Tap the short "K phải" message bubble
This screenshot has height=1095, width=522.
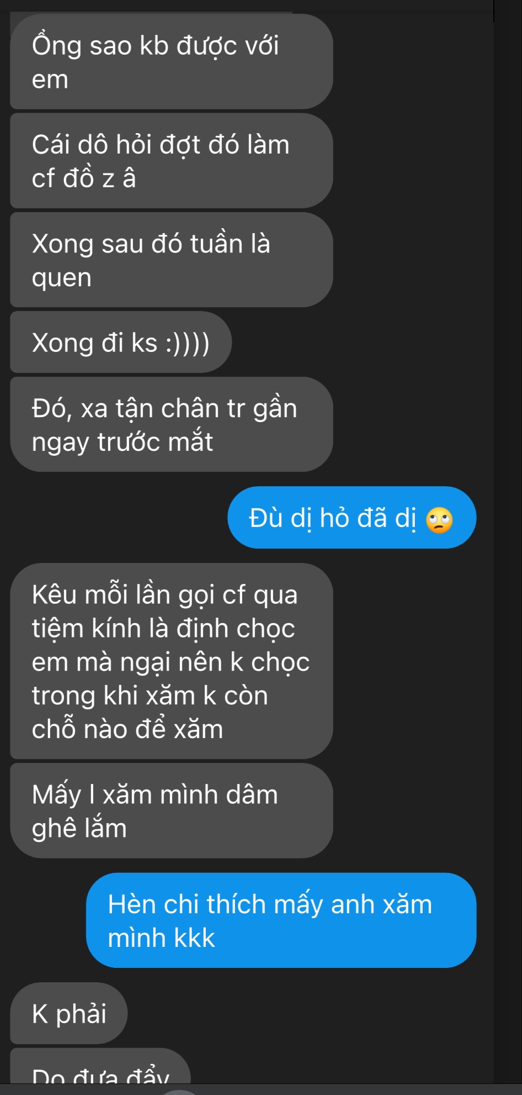tap(69, 1013)
